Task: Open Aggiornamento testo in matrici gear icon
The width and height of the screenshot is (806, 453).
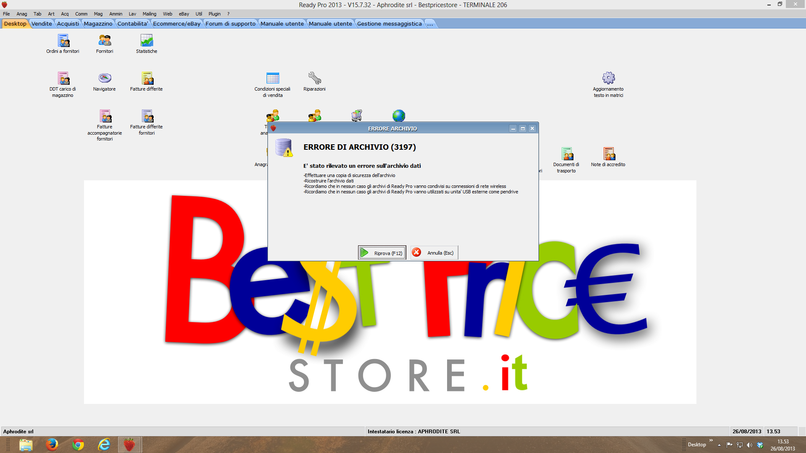Action: pyautogui.click(x=608, y=78)
